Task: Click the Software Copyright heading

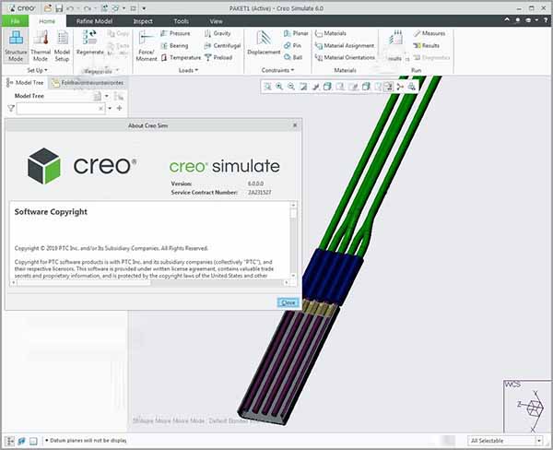Action: click(x=51, y=212)
